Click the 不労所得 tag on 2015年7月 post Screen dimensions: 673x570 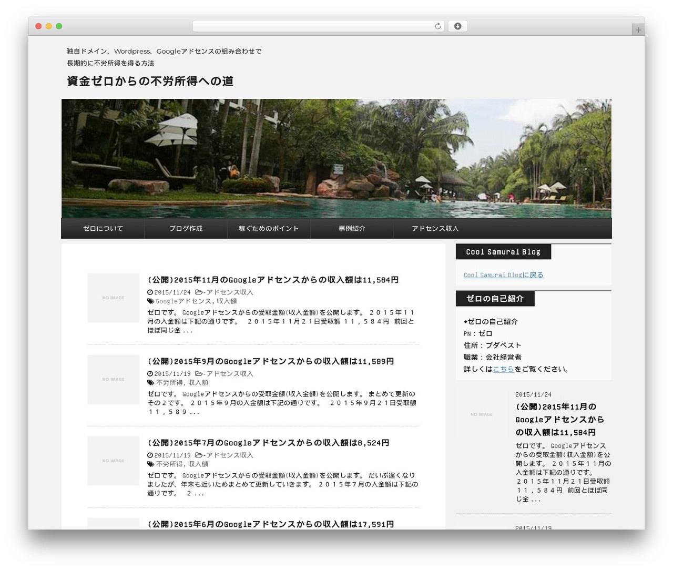(169, 464)
